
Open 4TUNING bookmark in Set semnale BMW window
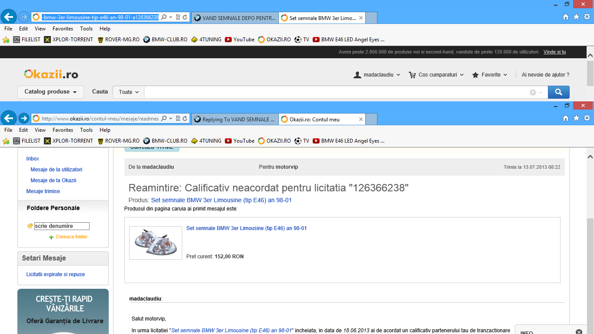(x=206, y=40)
